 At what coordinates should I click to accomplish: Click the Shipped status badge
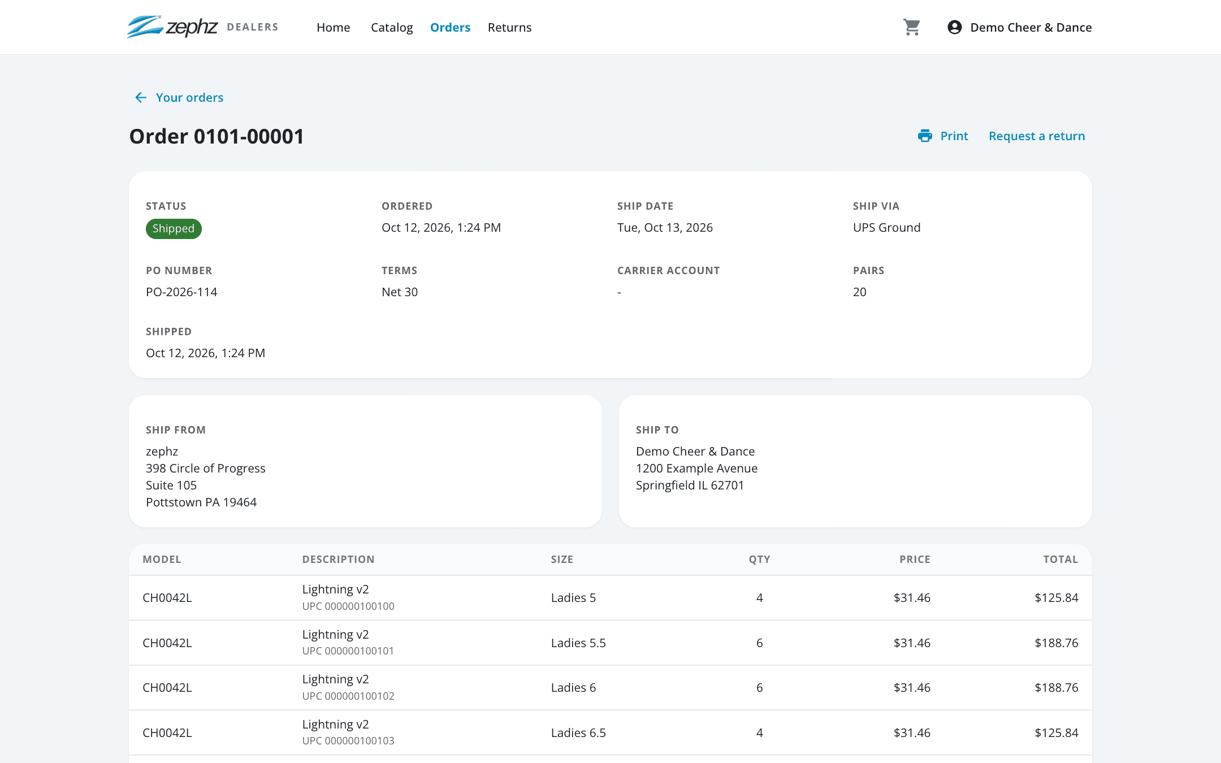click(174, 228)
